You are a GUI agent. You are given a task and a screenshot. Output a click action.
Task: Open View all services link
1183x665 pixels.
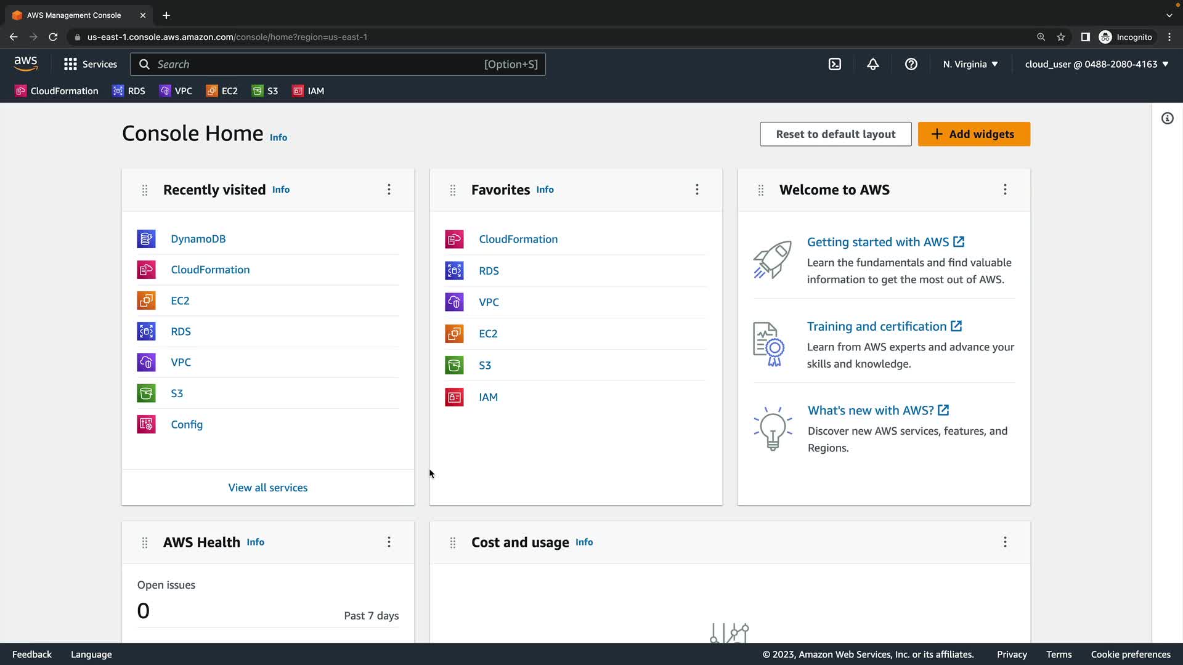click(268, 488)
